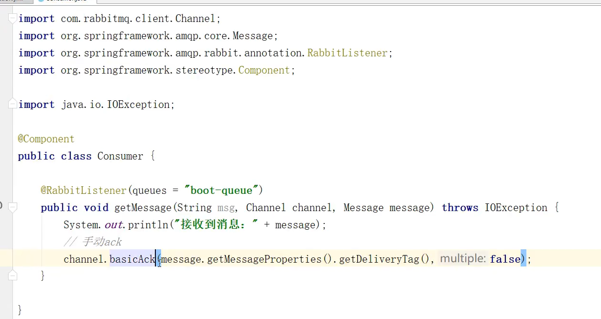Click the basicAck method call
Image resolution: width=601 pixels, height=319 pixels.
pyautogui.click(x=132, y=259)
